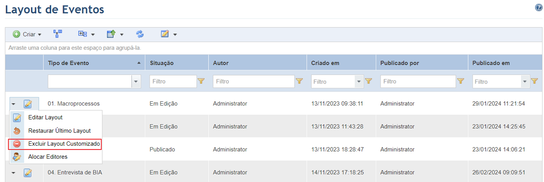This screenshot has width=544, height=182.
Task: Open the Criar dropdown button
Action: 27,34
